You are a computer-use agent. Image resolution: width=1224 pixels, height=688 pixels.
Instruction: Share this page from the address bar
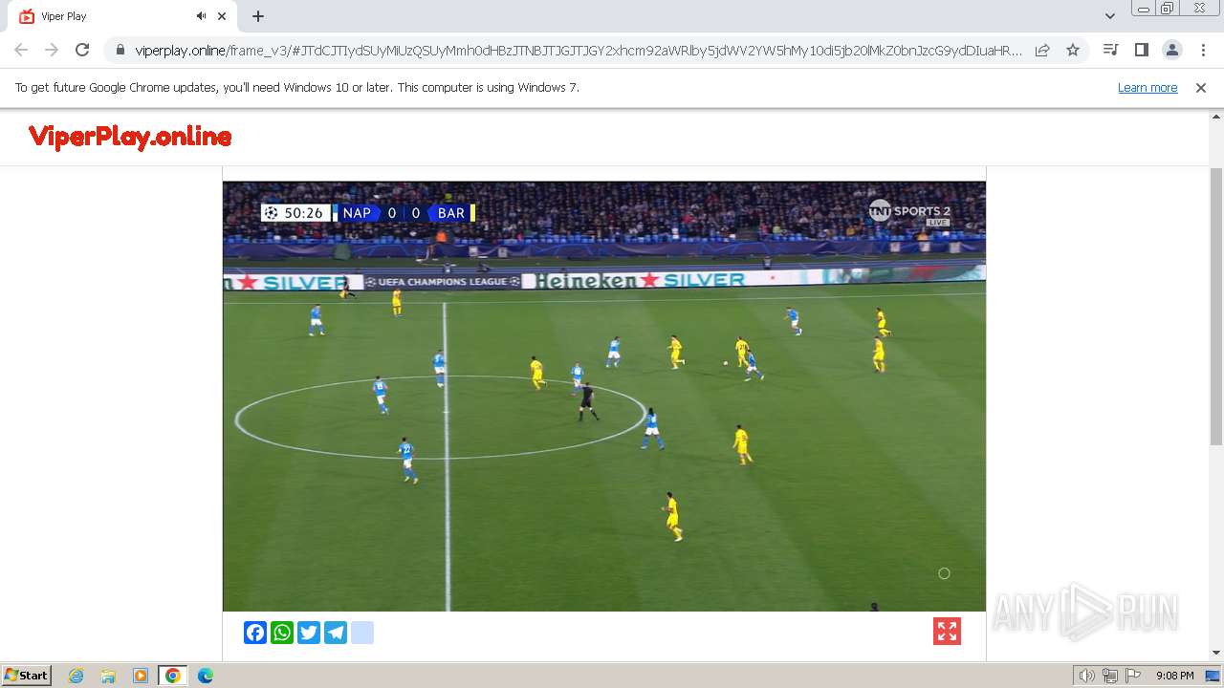[1042, 50]
